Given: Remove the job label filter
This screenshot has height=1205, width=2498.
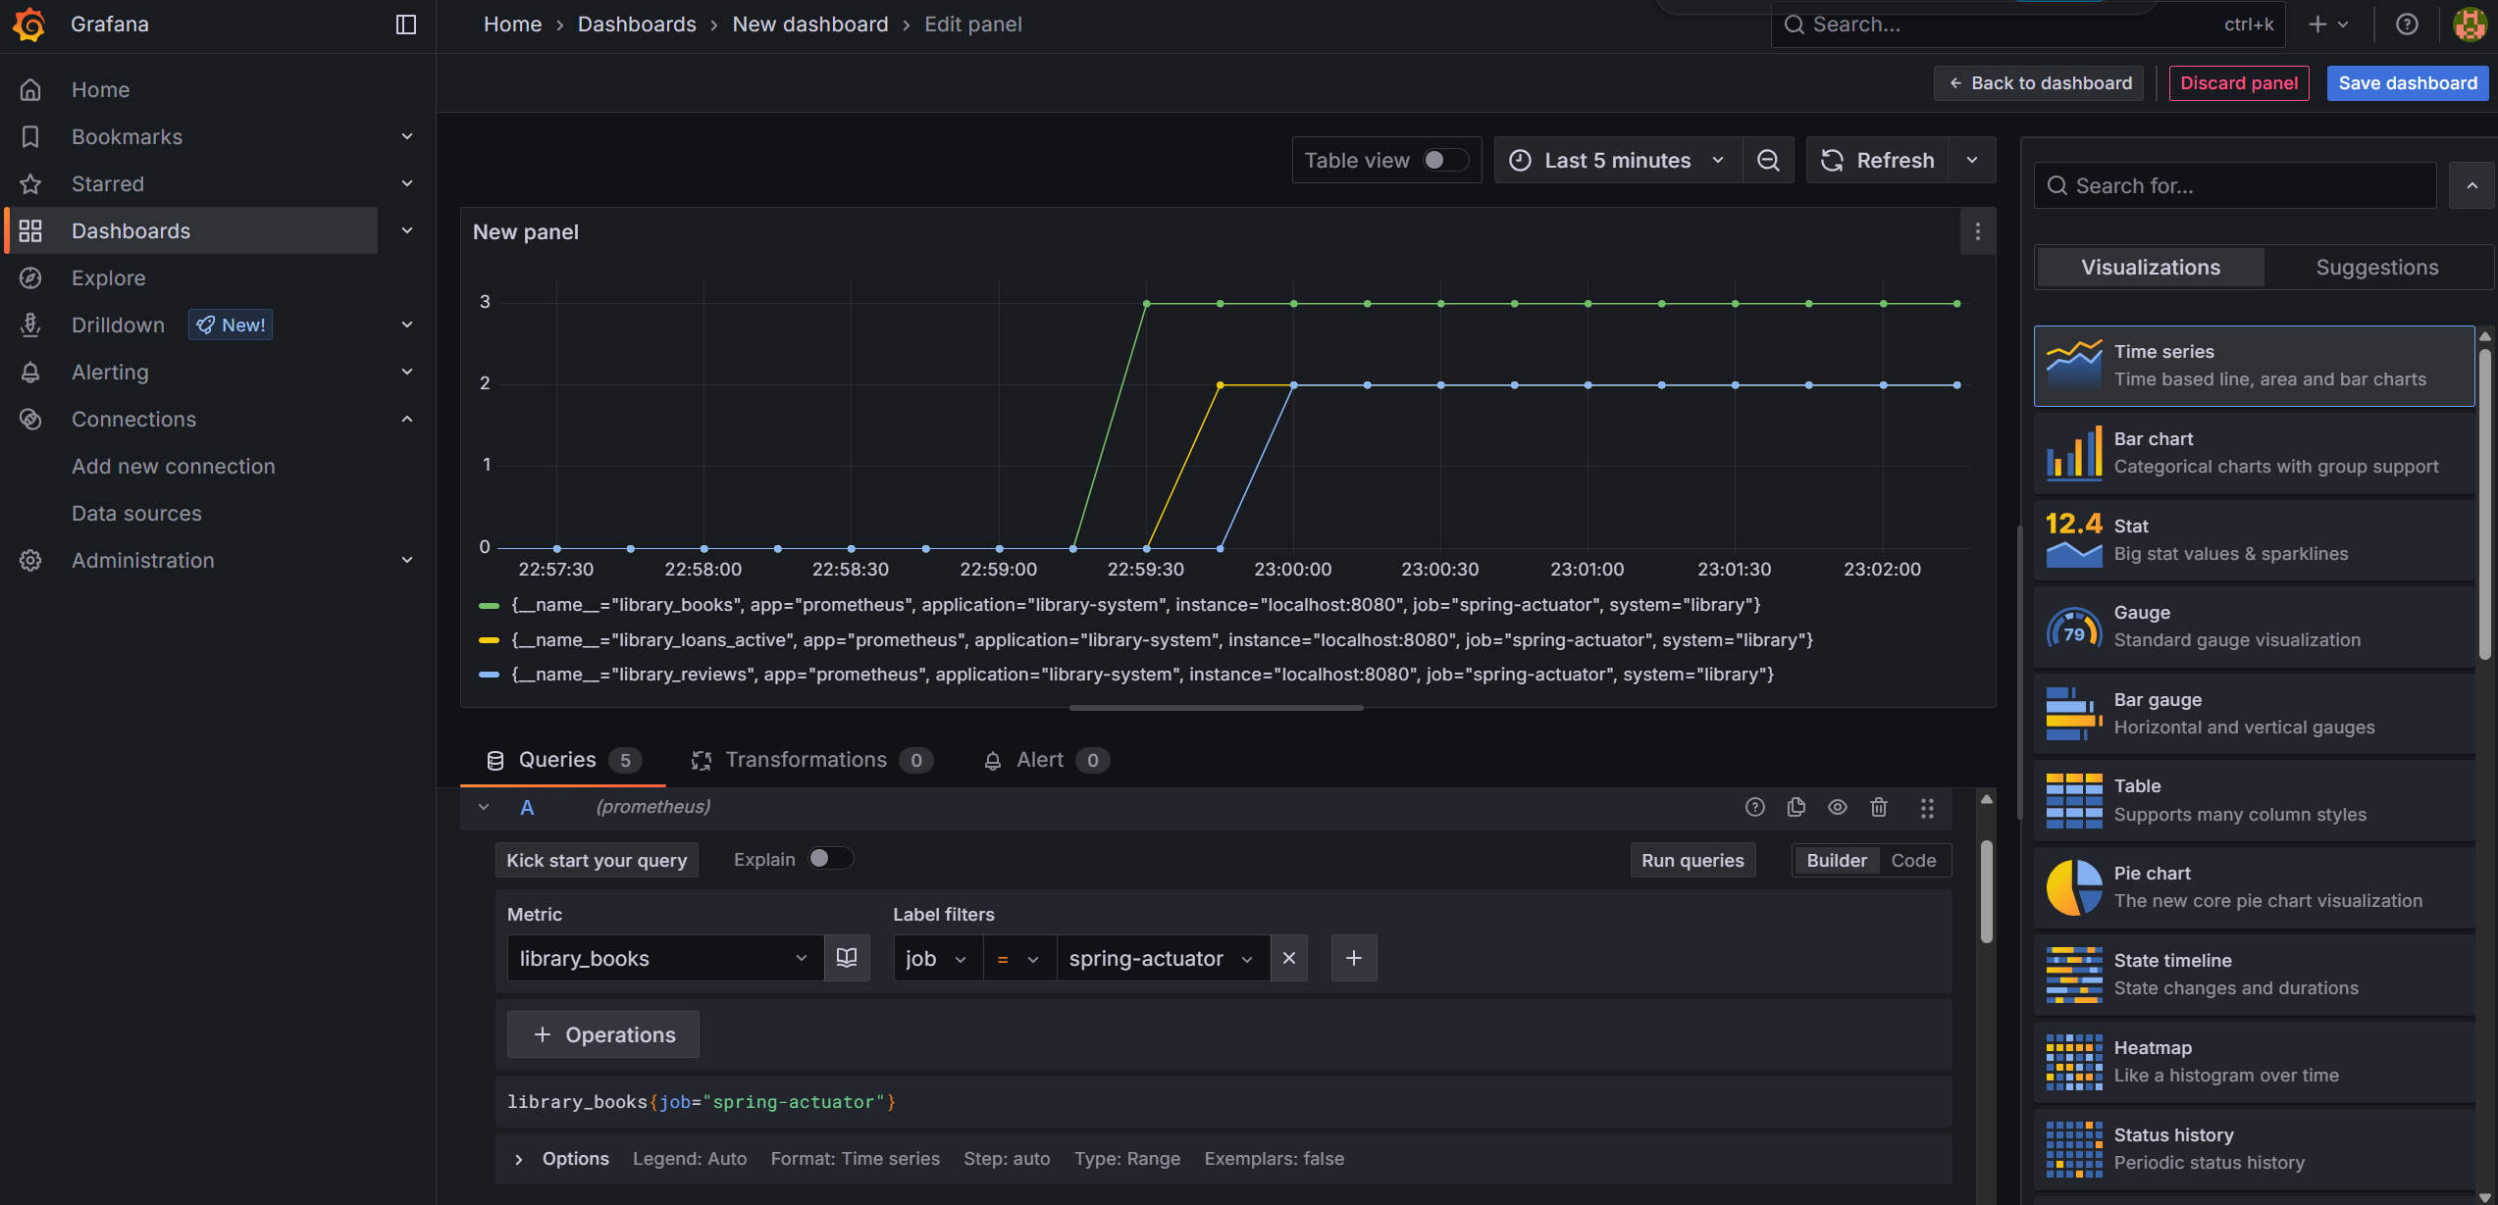Looking at the screenshot, I should point(1288,958).
